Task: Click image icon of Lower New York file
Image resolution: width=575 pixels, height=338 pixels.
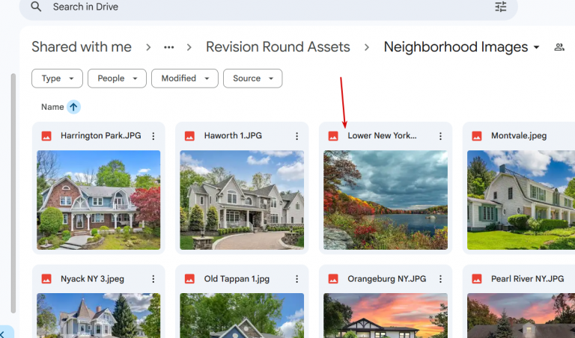Action: click(333, 136)
